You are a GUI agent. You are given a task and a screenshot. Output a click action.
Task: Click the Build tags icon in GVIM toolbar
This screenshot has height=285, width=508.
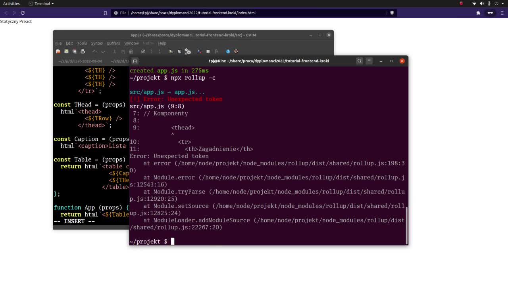208,51
